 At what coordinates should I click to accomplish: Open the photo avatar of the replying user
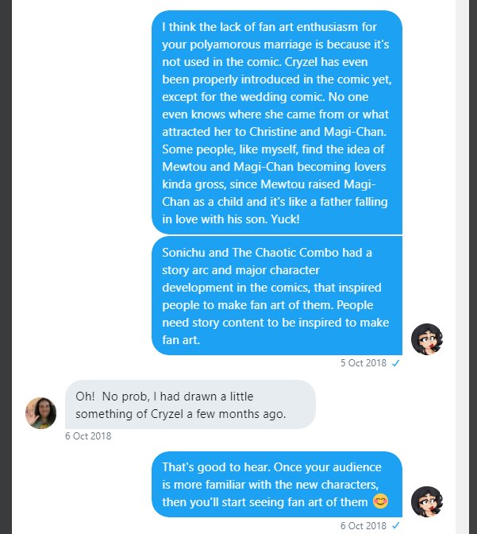click(x=41, y=412)
